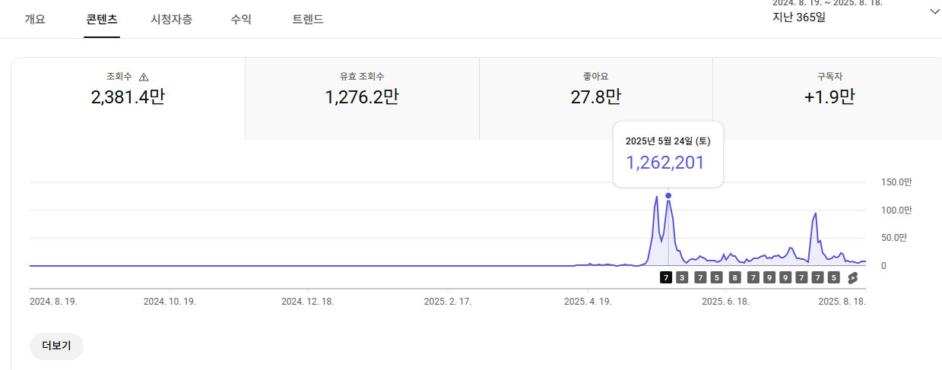
Task: Select the highlighted black 7 video marker
Action: pyautogui.click(x=666, y=277)
